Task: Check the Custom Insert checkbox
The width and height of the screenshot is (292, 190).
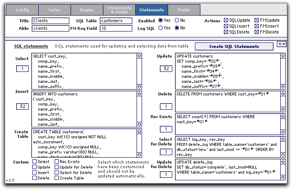Action: [34, 172]
